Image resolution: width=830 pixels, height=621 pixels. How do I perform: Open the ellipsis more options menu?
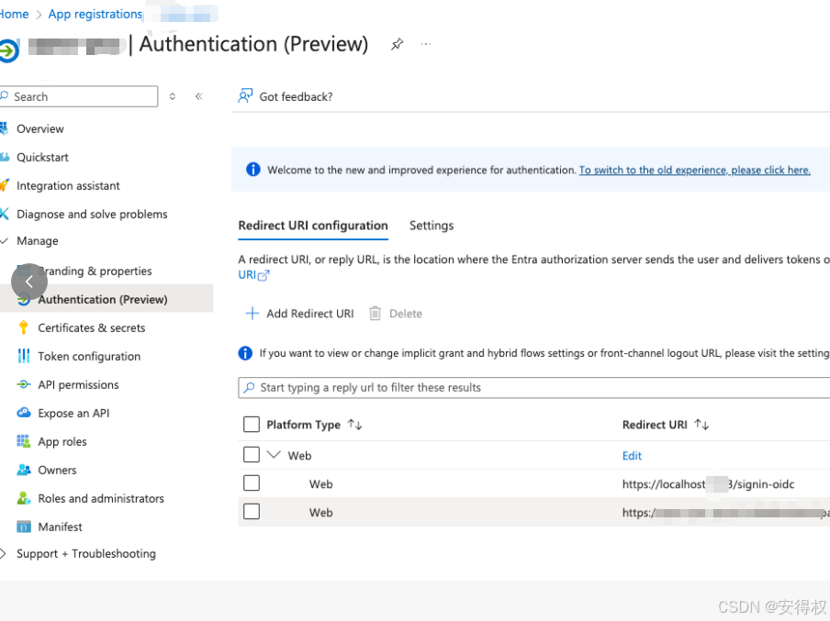[426, 44]
